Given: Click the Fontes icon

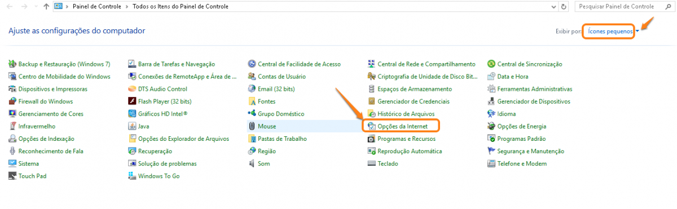Looking at the screenshot, I should pos(252,101).
